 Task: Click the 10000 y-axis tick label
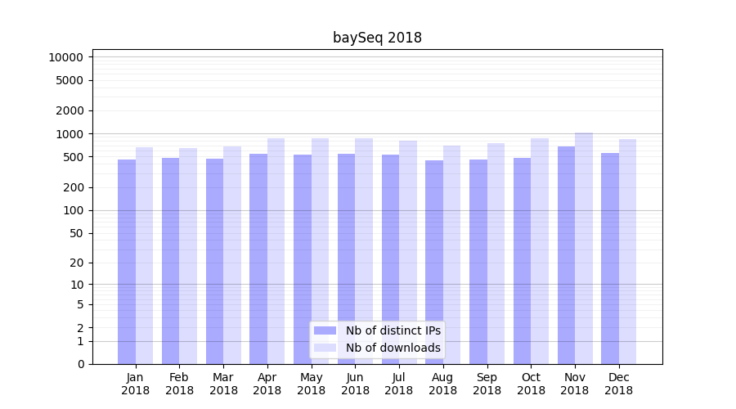[65, 57]
